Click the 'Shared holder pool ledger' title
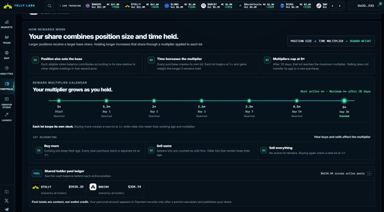The image size is (384, 212). tap(64, 171)
